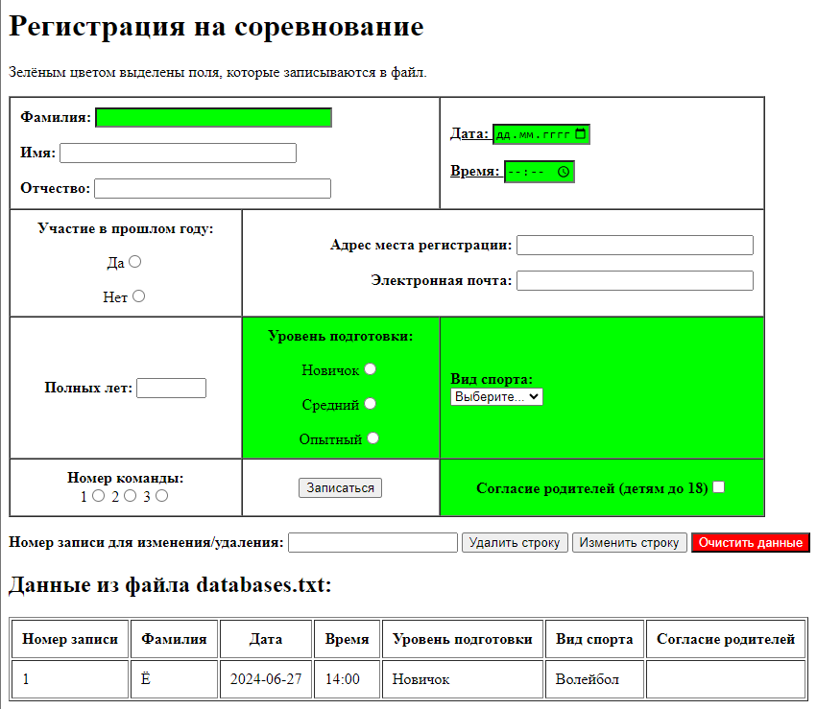Select Да for participation last year

[x=135, y=261]
